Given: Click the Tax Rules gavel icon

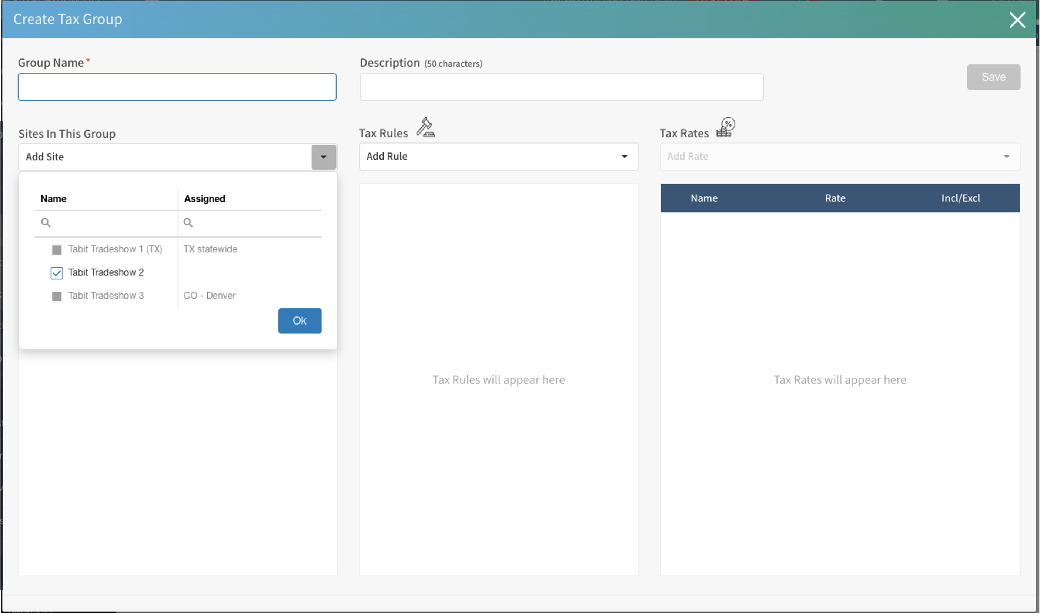Looking at the screenshot, I should click(x=425, y=127).
